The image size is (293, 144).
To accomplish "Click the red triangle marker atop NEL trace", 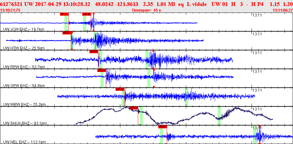I will (259, 126).
